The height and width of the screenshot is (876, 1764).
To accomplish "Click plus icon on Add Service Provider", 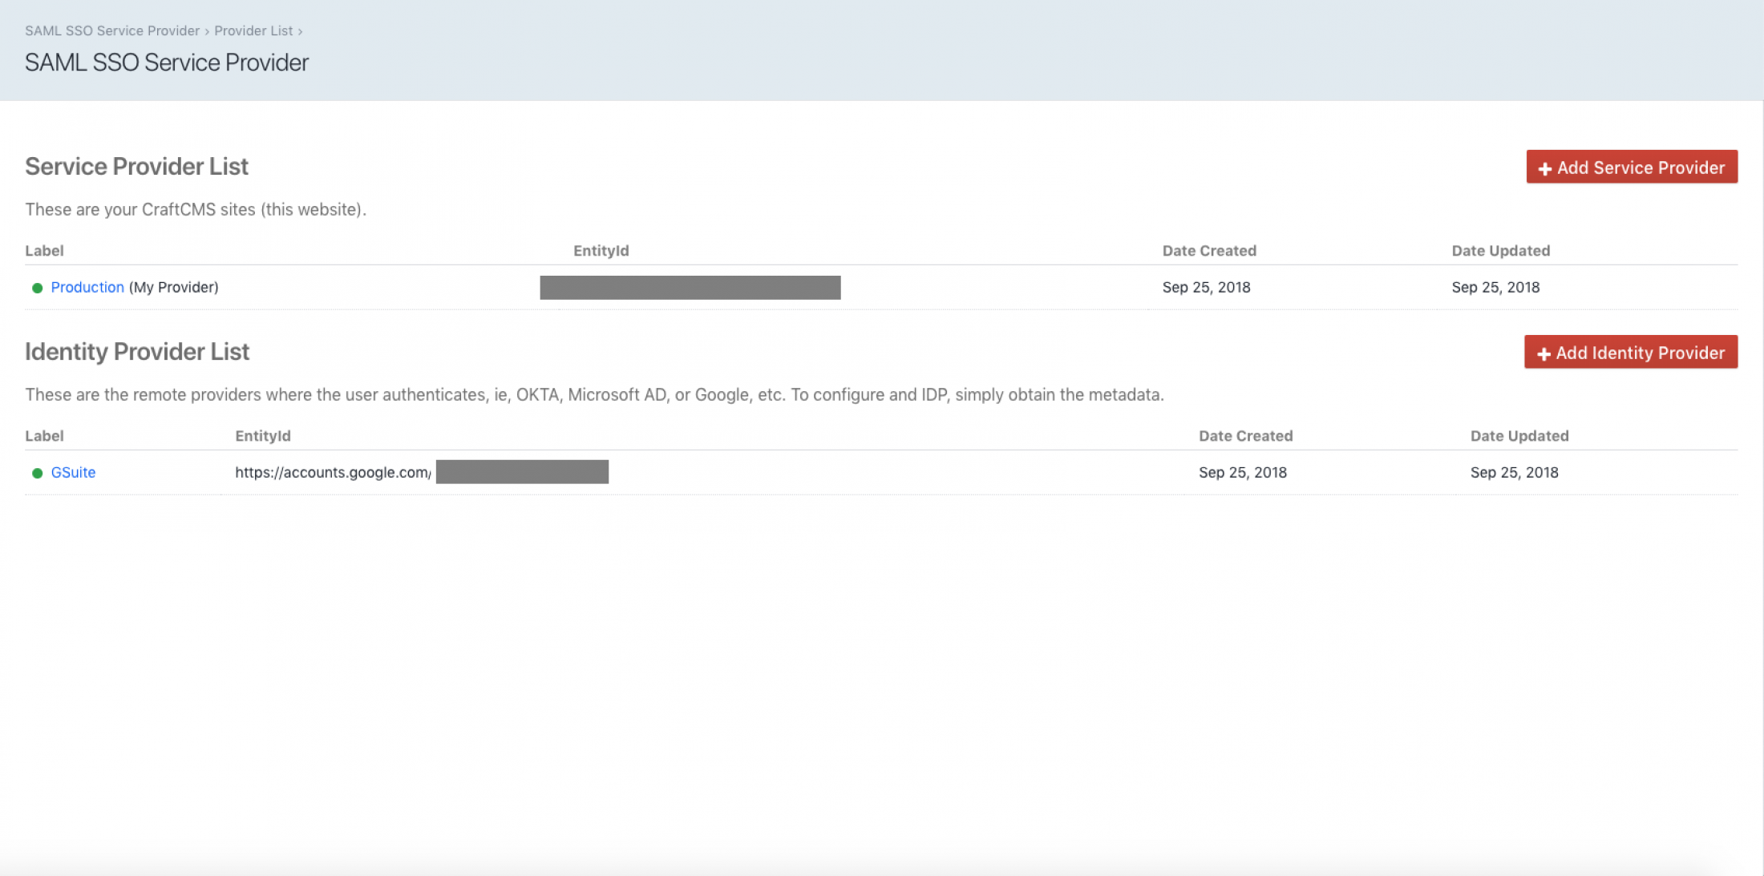I will click(x=1544, y=168).
